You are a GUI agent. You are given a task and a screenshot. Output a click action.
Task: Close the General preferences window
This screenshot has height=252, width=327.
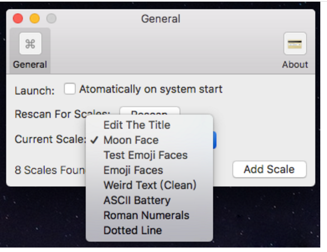18,18
